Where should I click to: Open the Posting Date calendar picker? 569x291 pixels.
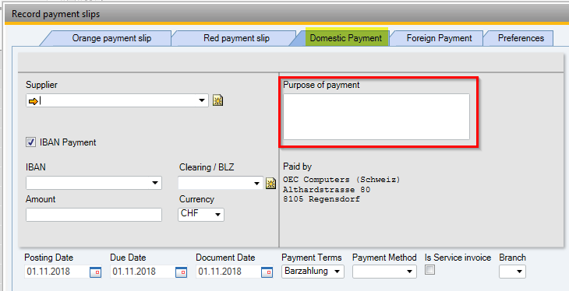coord(95,272)
